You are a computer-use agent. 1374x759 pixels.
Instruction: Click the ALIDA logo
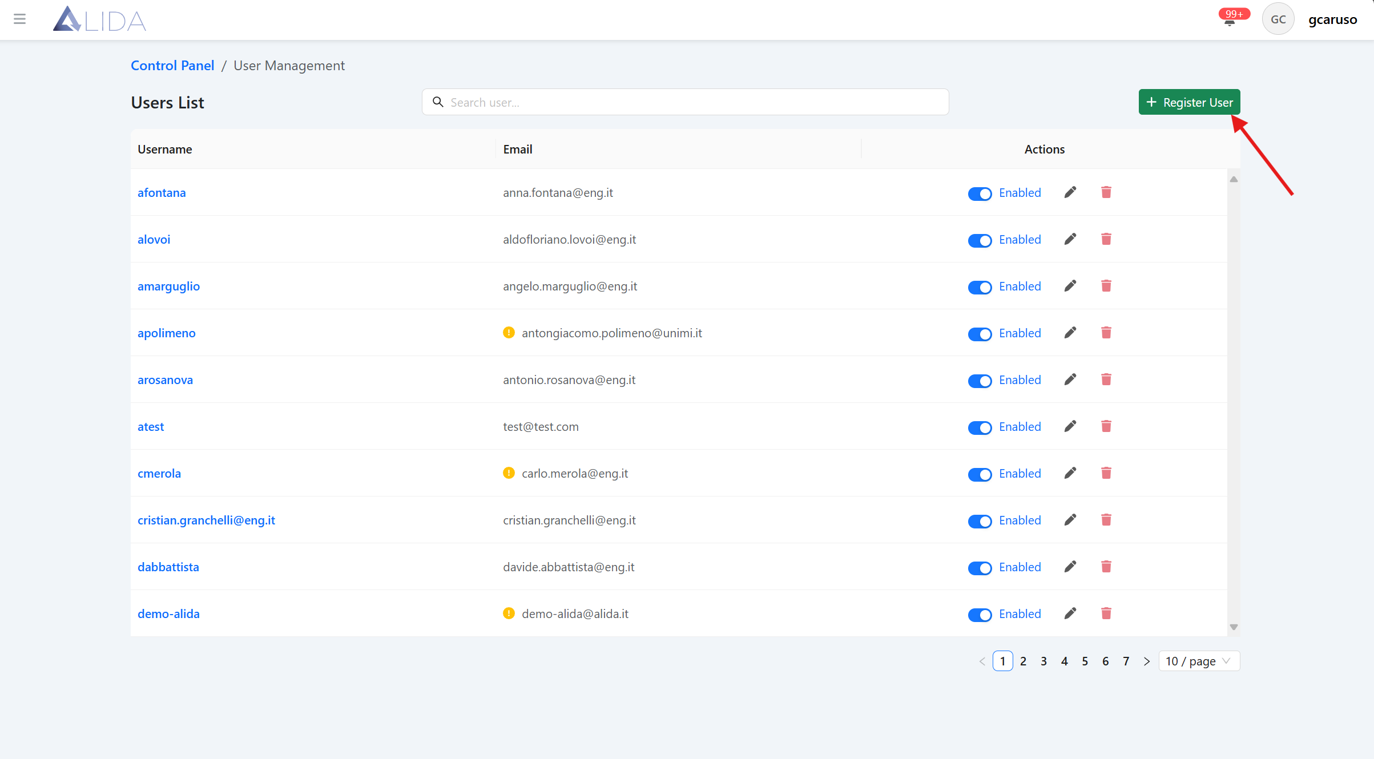(x=99, y=19)
